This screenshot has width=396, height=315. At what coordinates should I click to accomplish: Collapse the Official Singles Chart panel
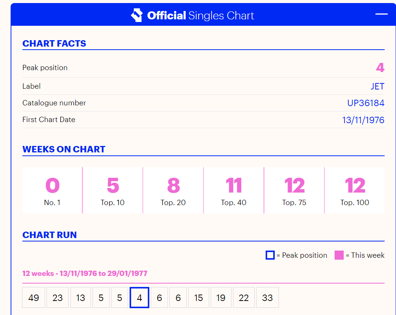[x=381, y=14]
